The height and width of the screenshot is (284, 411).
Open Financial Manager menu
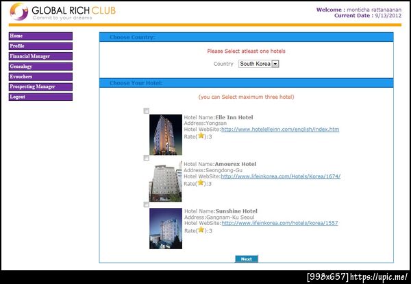[x=40, y=56]
